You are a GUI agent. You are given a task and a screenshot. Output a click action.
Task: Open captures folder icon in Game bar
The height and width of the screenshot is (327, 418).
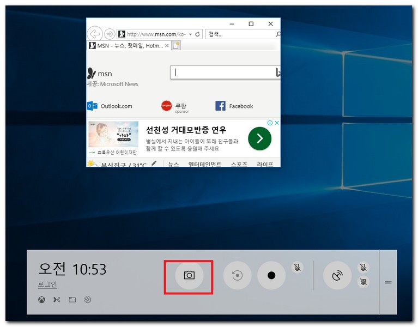72,300
